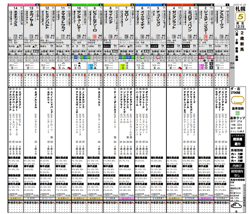
Task: Click horse name エコロディバイン
Action: (190, 21)
